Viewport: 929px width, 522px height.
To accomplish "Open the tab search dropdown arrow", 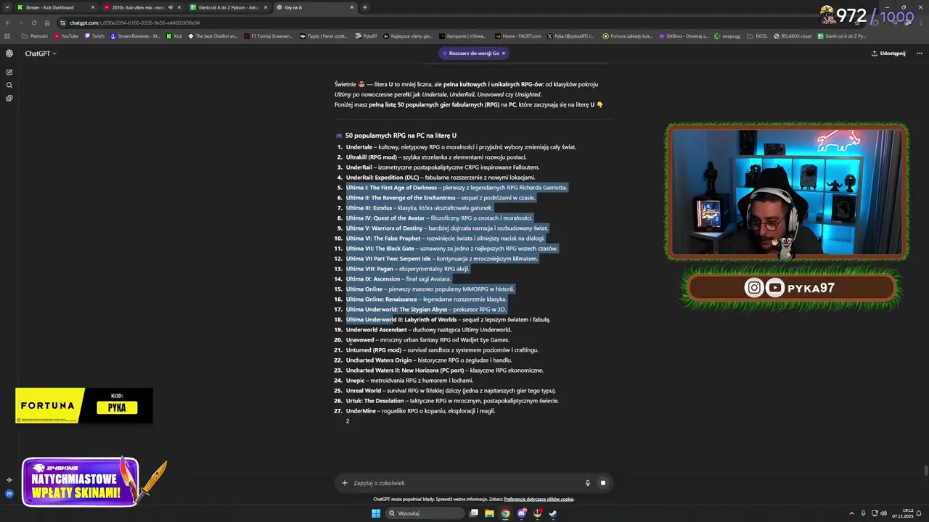I will coord(8,7).
